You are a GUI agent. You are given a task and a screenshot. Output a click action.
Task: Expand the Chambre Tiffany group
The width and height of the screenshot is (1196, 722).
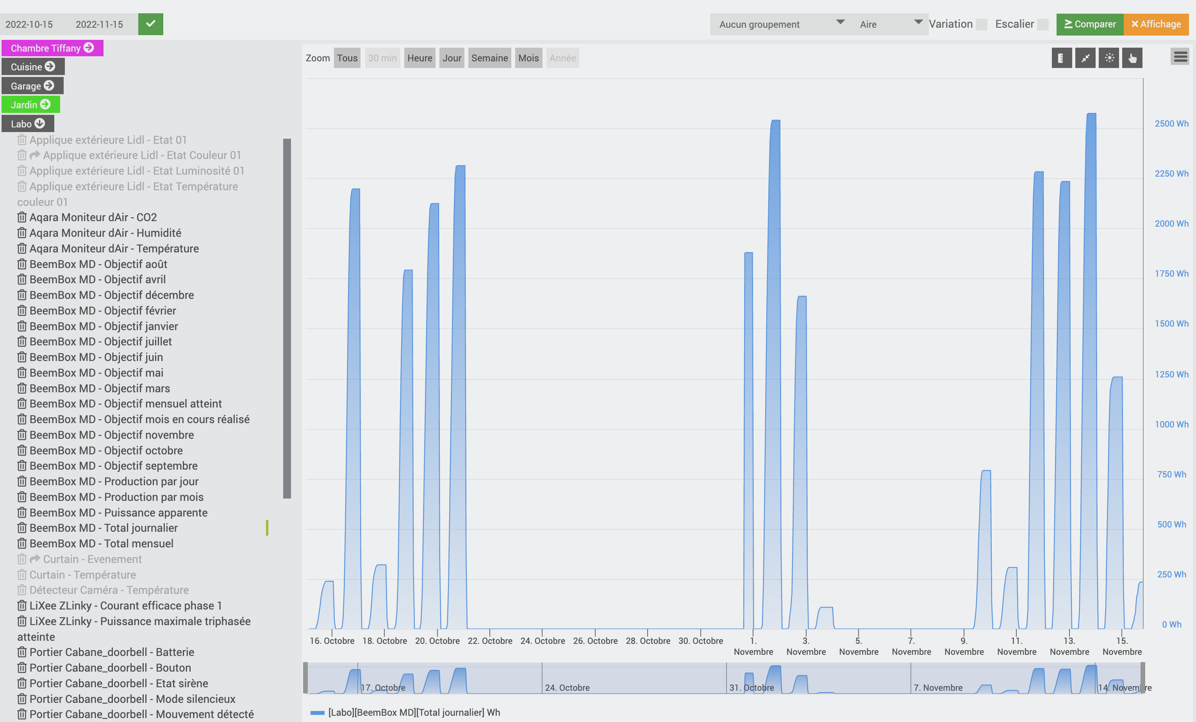[x=52, y=48]
